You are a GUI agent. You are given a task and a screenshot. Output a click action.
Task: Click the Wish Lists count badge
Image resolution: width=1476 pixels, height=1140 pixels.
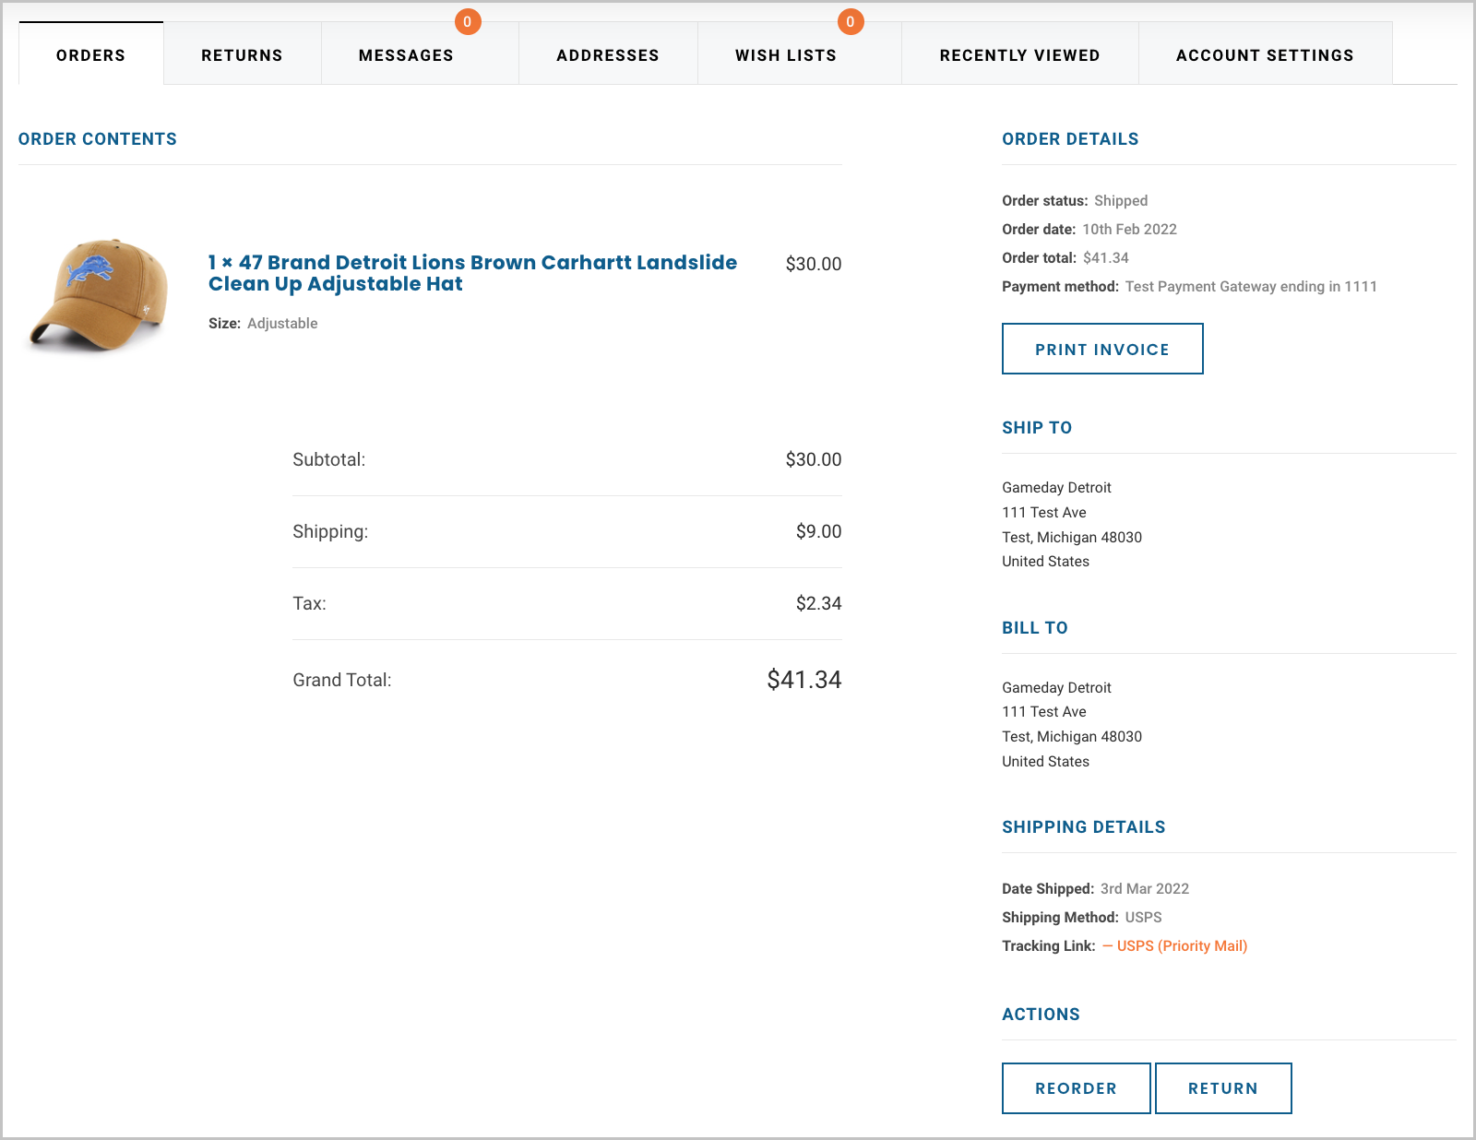pyautogui.click(x=851, y=21)
